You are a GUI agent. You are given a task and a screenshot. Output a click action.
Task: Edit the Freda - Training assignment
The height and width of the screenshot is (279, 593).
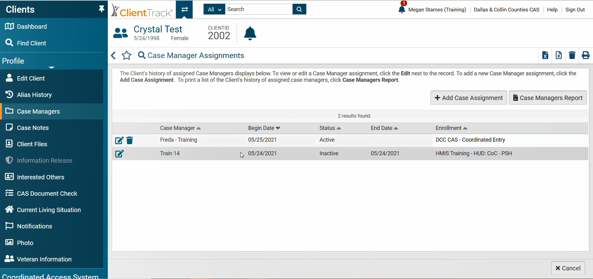pos(120,140)
